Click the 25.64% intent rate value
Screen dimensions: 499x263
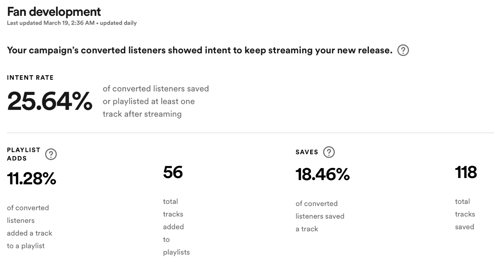(x=50, y=101)
